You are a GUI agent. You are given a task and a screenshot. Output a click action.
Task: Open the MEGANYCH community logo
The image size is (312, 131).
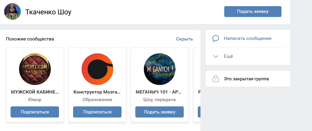[x=160, y=69]
